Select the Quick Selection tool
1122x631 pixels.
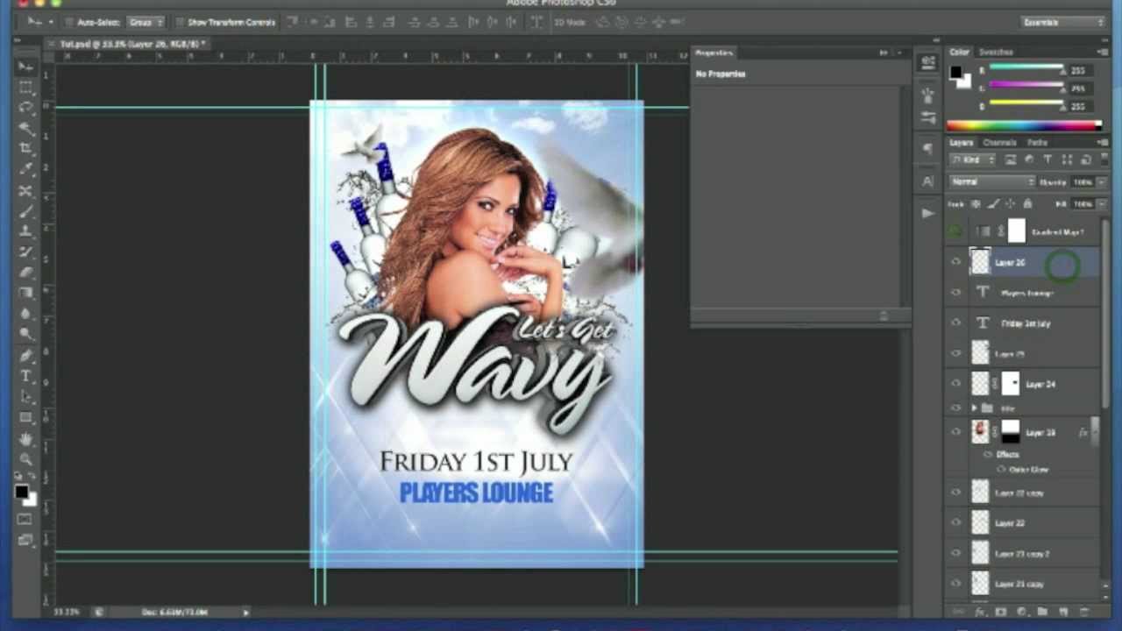(x=25, y=129)
